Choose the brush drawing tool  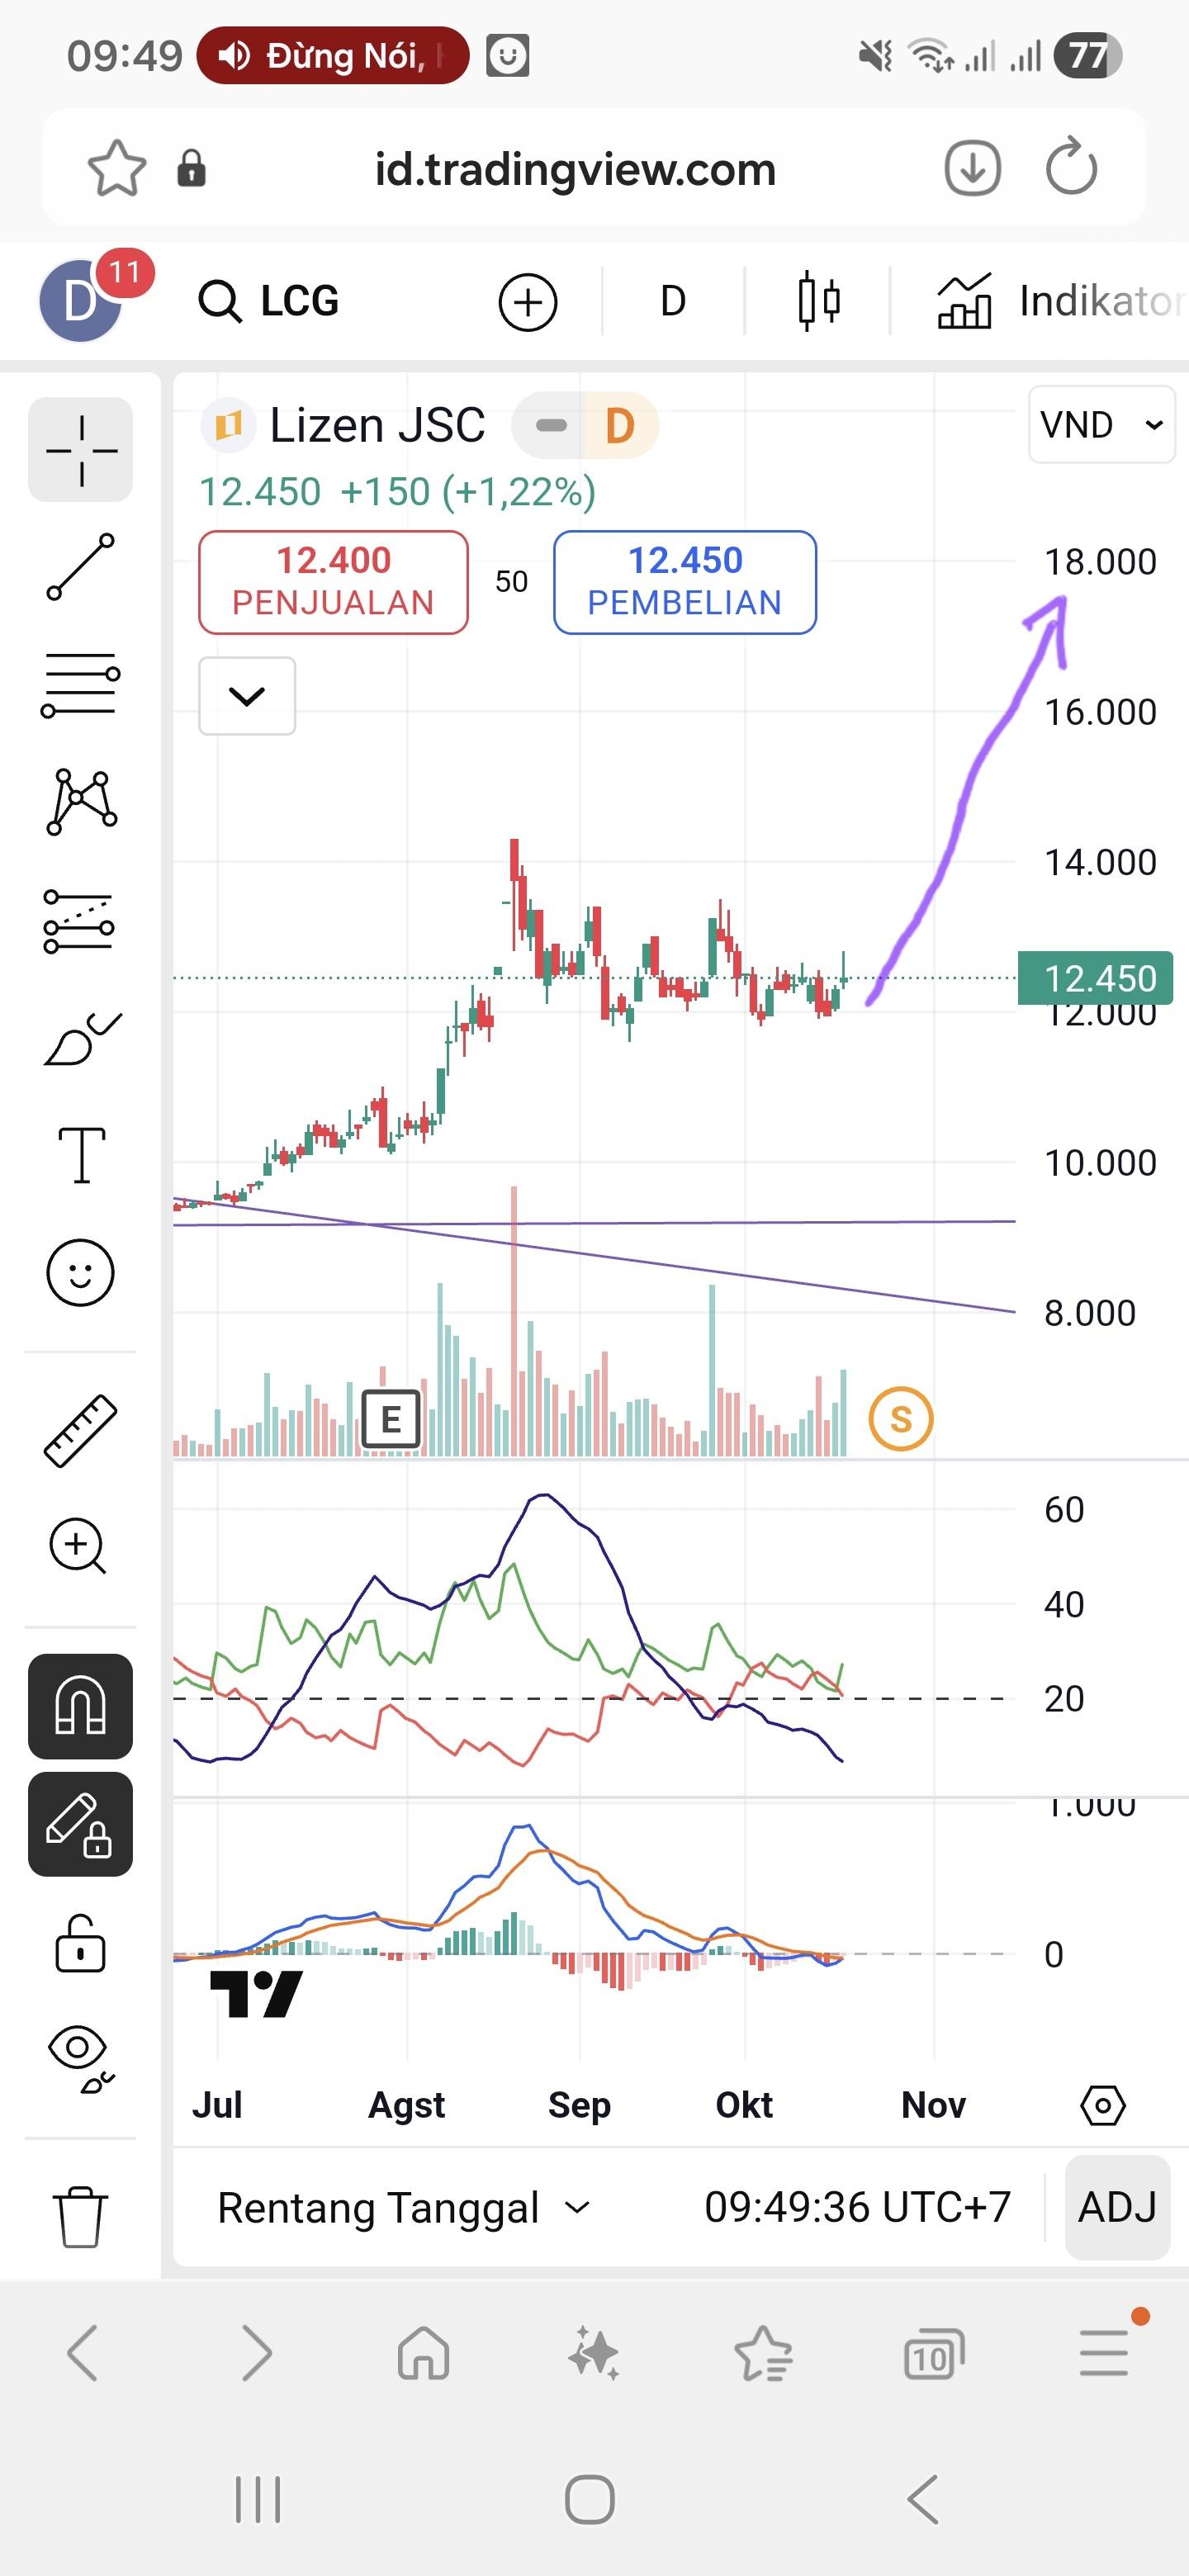click(x=80, y=1040)
